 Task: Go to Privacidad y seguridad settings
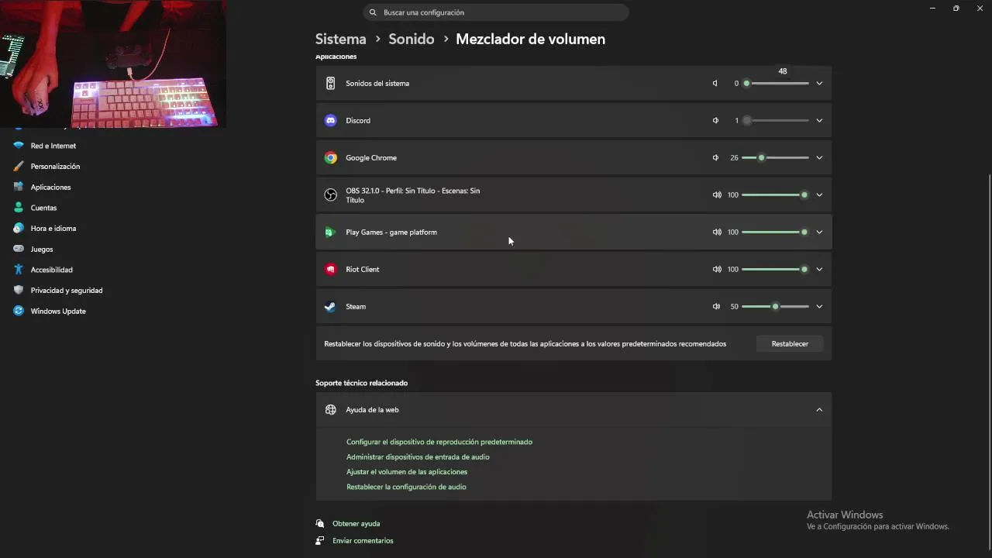67,291
